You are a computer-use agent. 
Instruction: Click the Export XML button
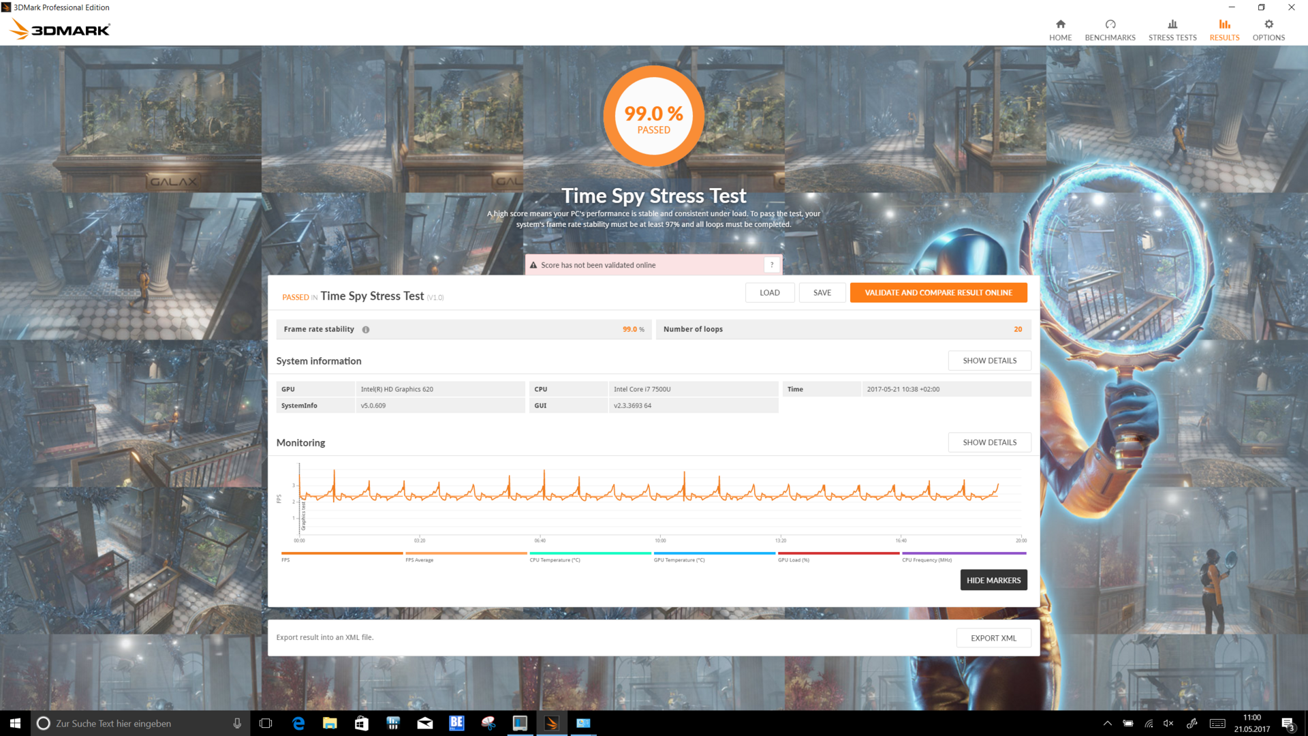click(x=993, y=638)
